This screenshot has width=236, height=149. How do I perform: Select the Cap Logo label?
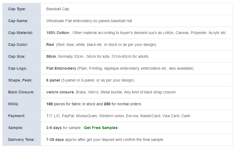click(18, 68)
